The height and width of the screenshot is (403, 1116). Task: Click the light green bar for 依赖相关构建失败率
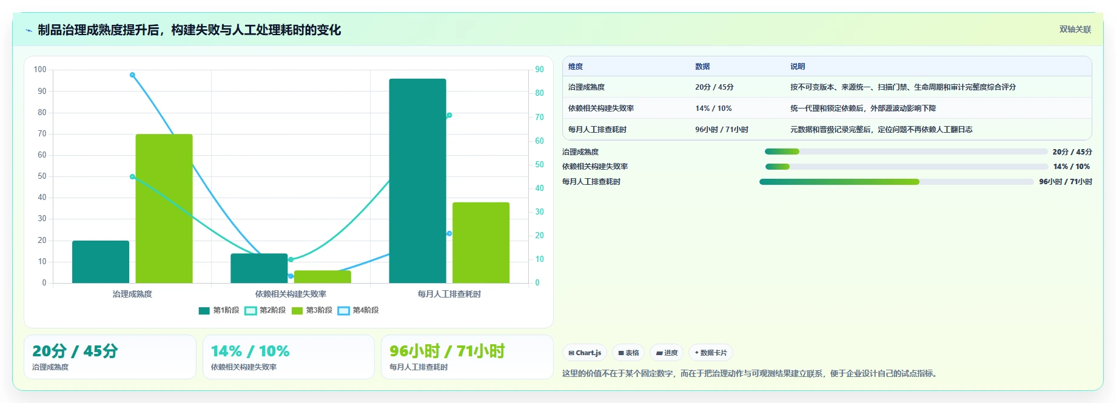323,277
